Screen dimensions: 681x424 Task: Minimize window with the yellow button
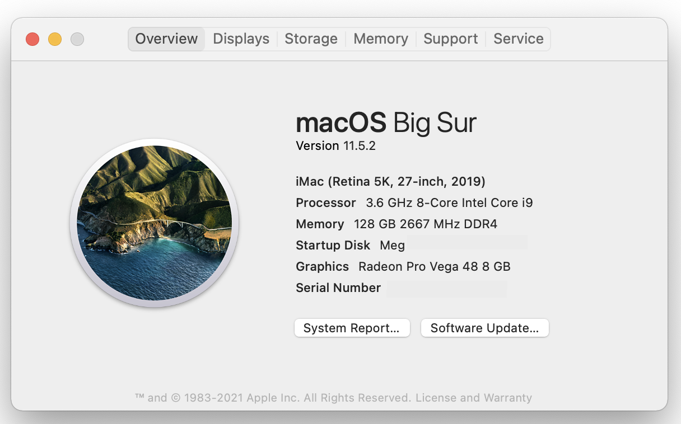click(55, 39)
